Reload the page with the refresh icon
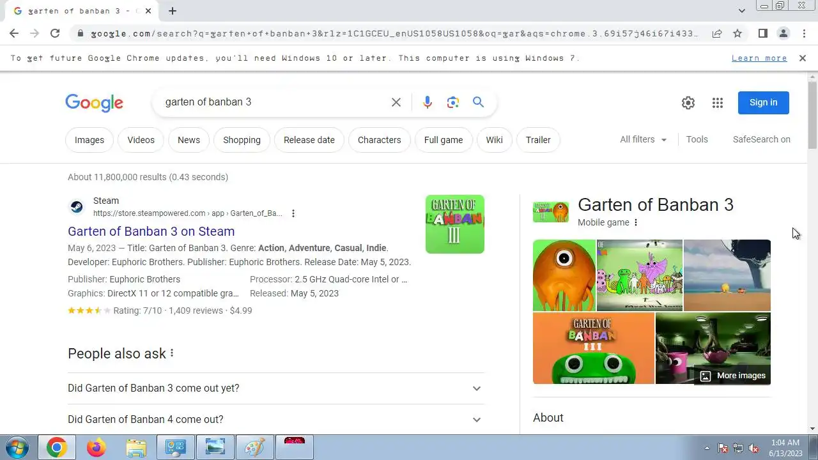 coord(55,33)
